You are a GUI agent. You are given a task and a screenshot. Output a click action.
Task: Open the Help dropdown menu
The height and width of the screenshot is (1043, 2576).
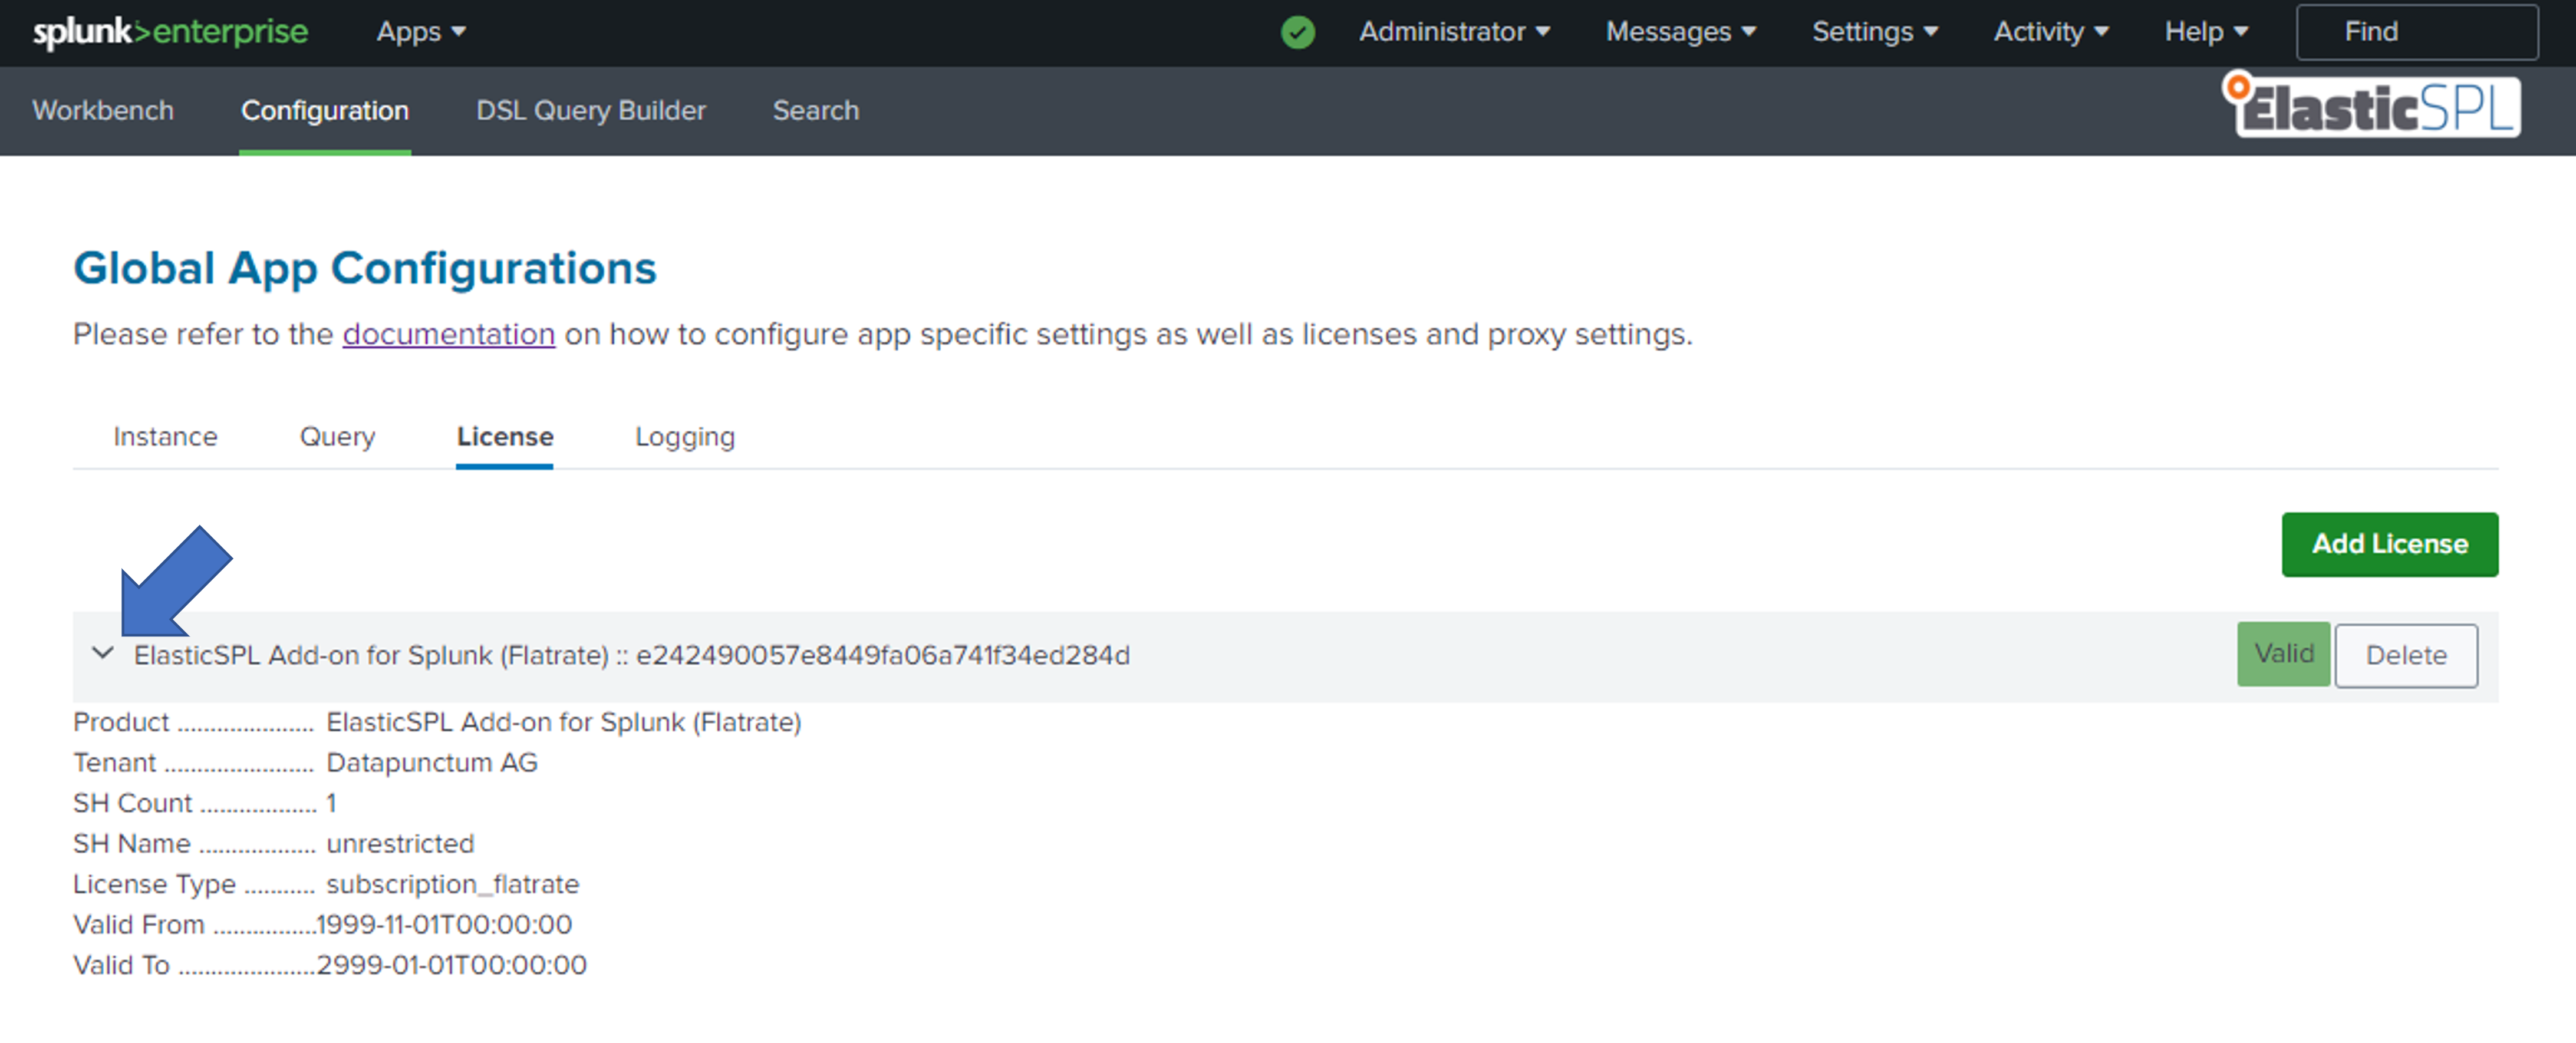pos(2205,32)
